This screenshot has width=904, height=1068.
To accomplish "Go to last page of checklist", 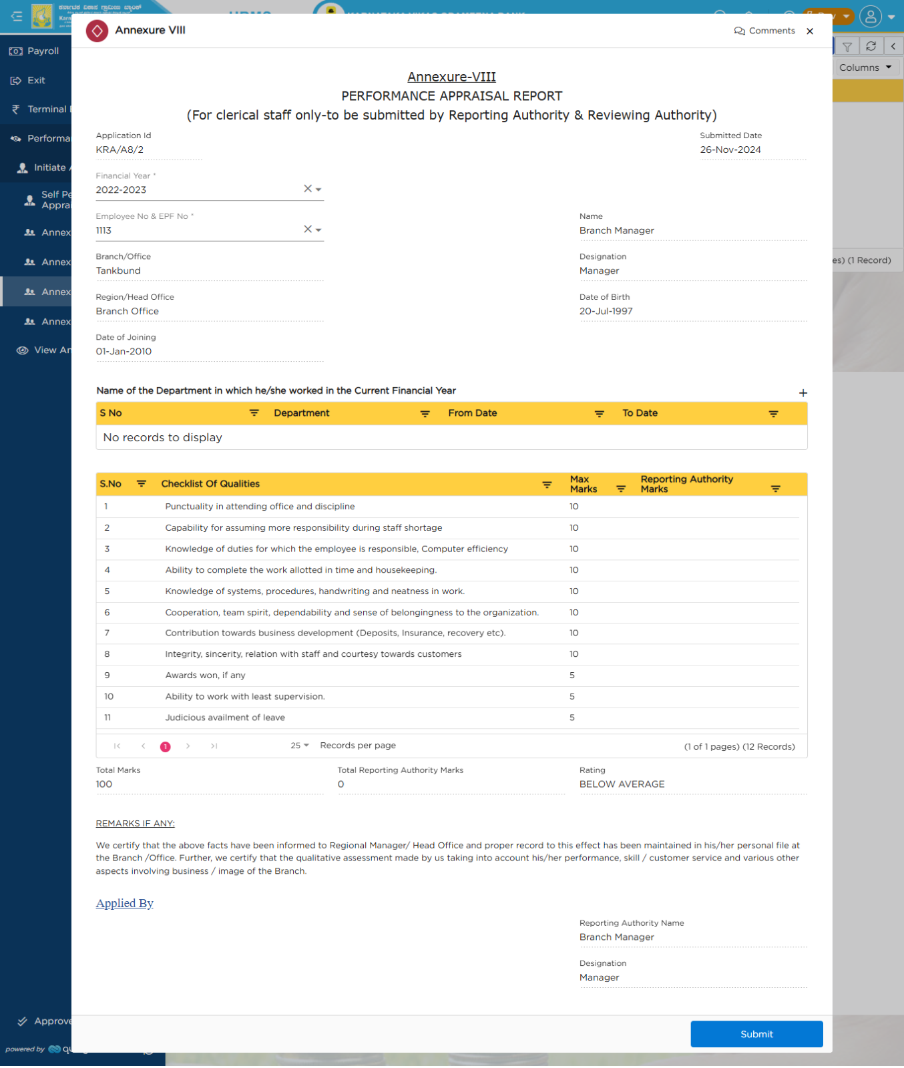I will 214,746.
